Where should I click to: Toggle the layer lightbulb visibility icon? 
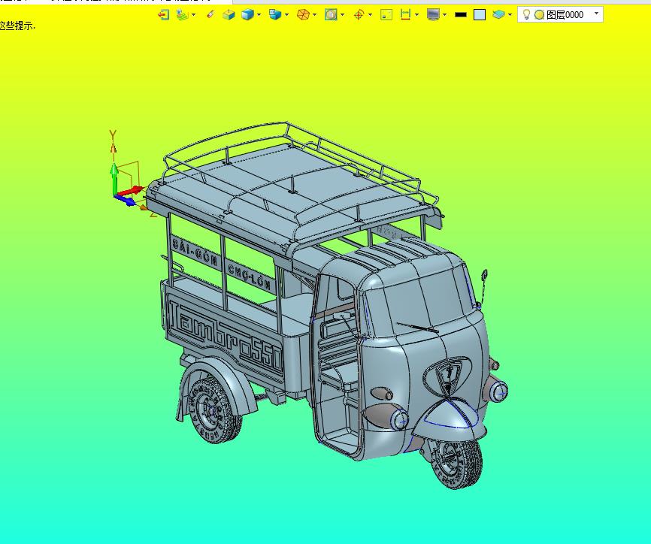tap(526, 14)
